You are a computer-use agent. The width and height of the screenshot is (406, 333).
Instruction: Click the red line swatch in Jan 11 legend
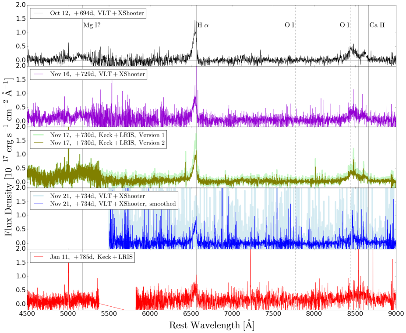point(38,257)
